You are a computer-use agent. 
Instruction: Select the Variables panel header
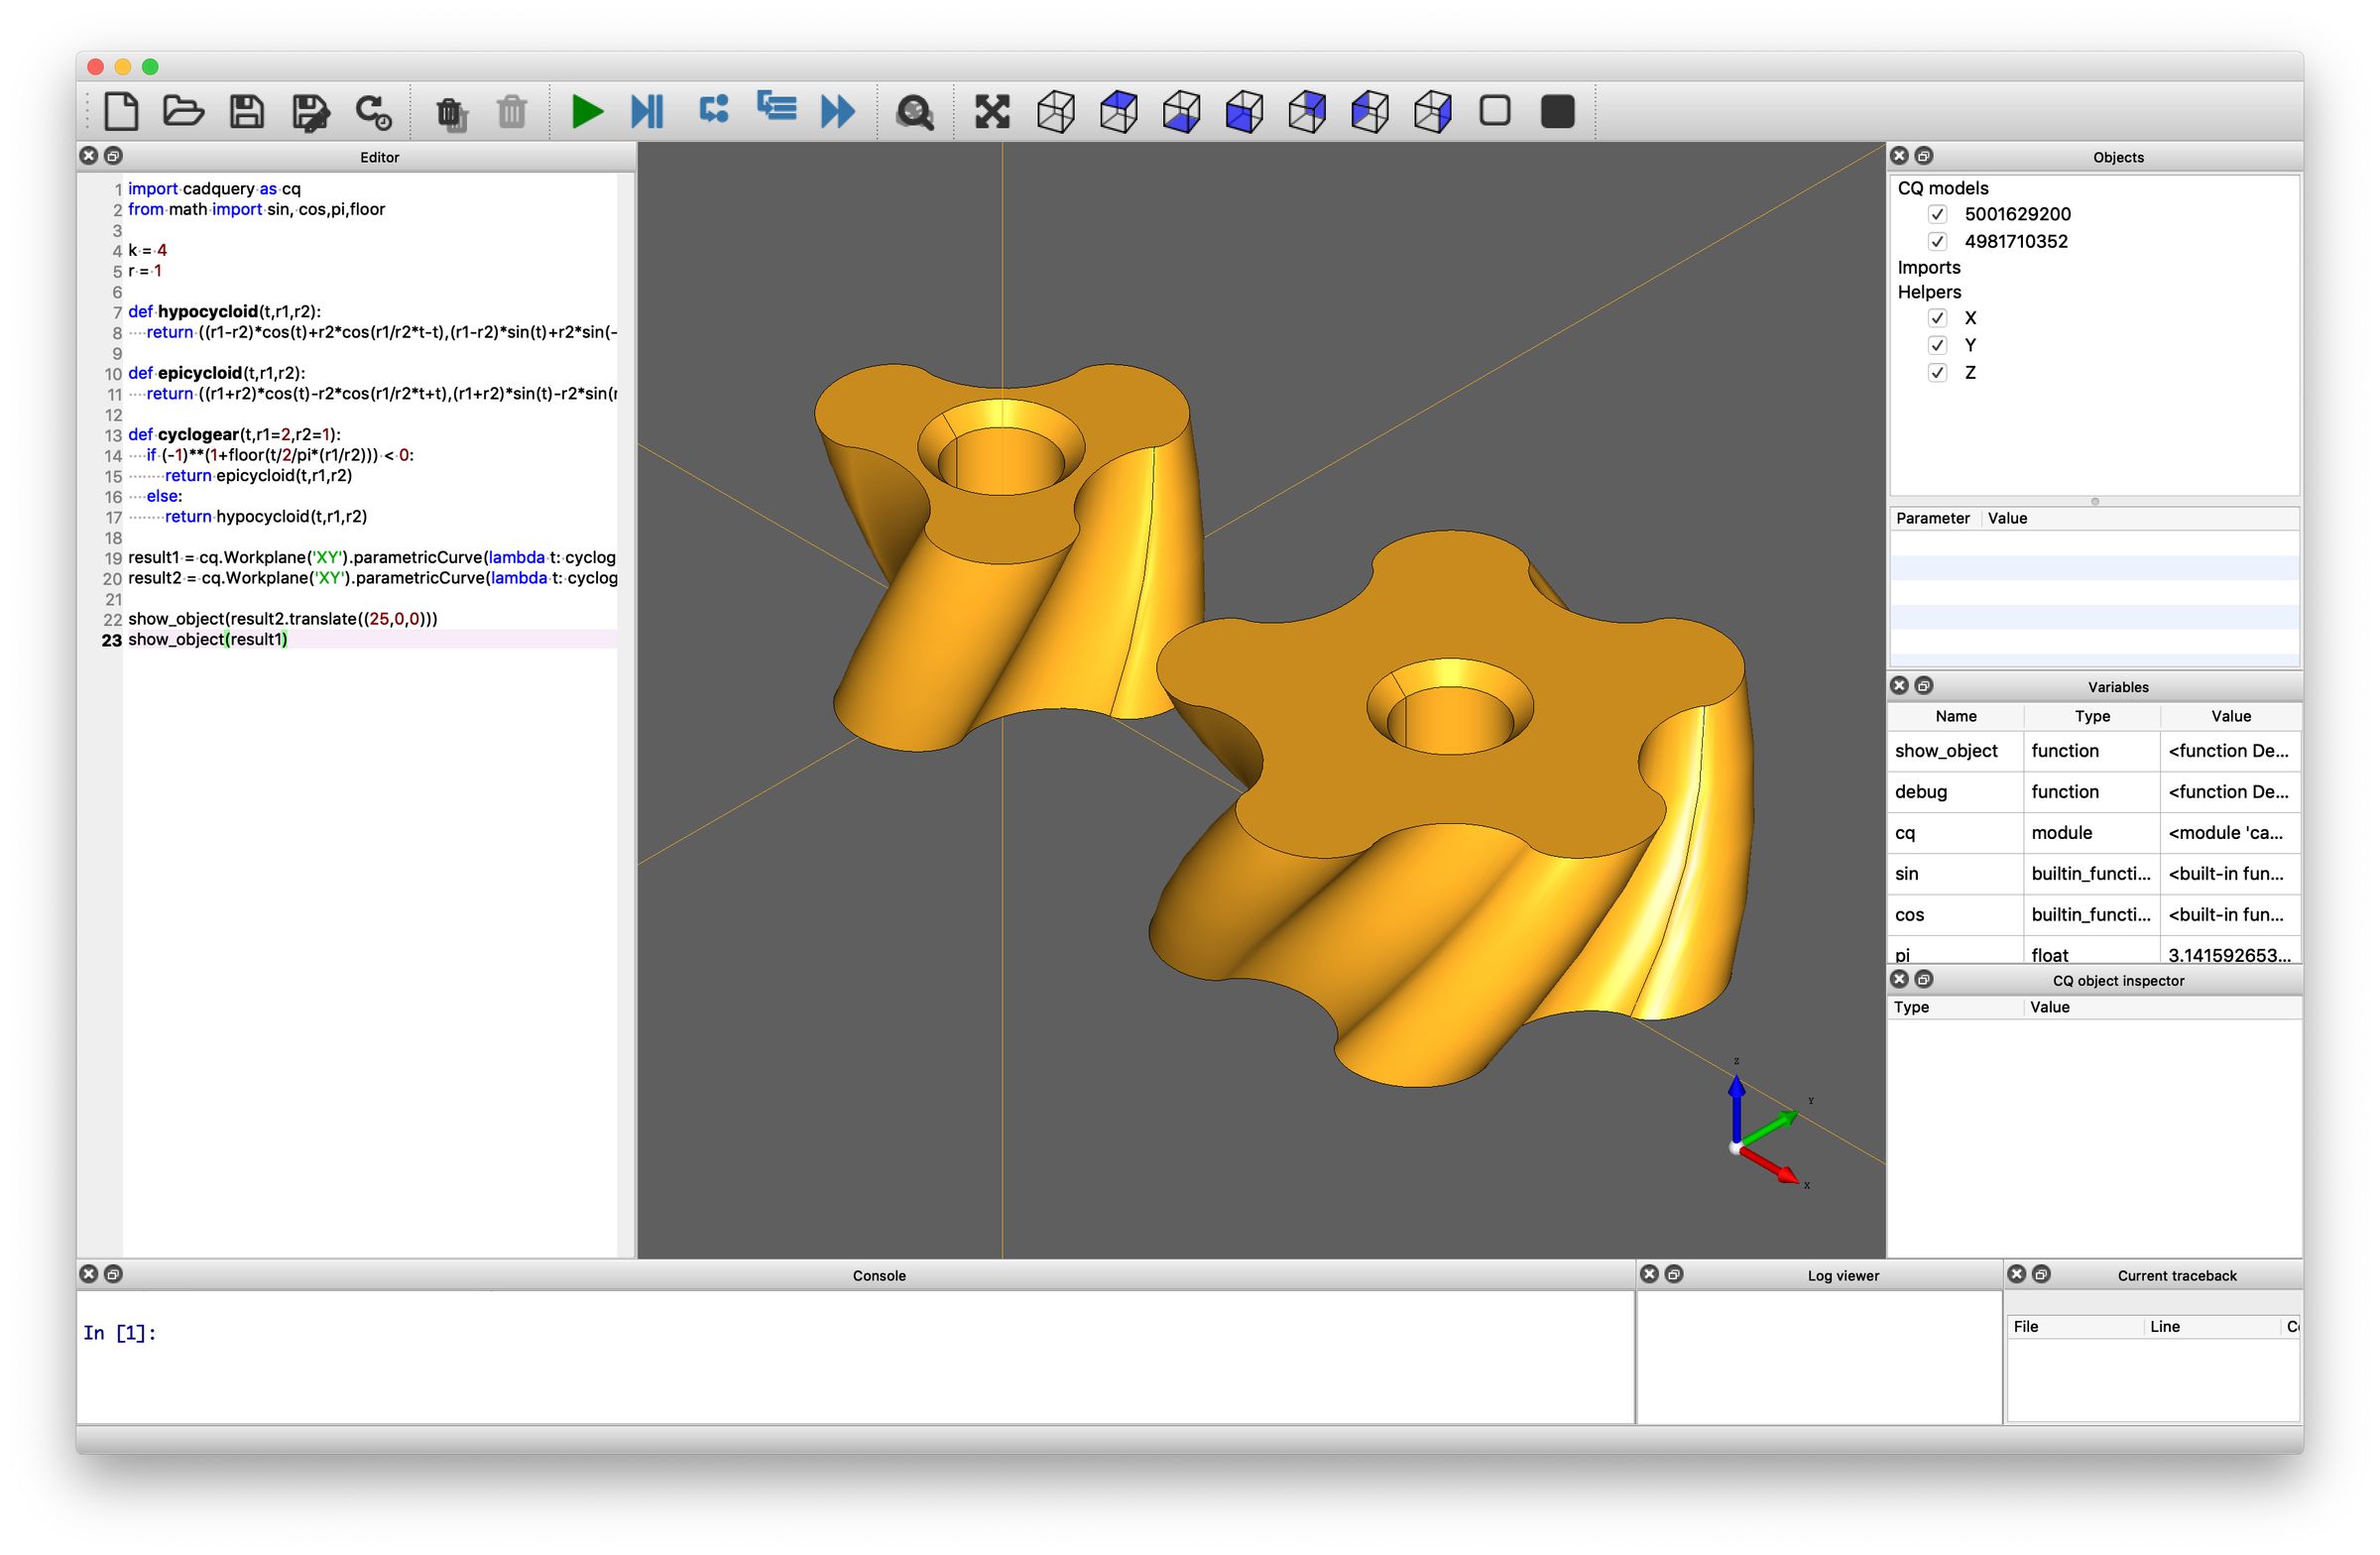(x=2120, y=686)
